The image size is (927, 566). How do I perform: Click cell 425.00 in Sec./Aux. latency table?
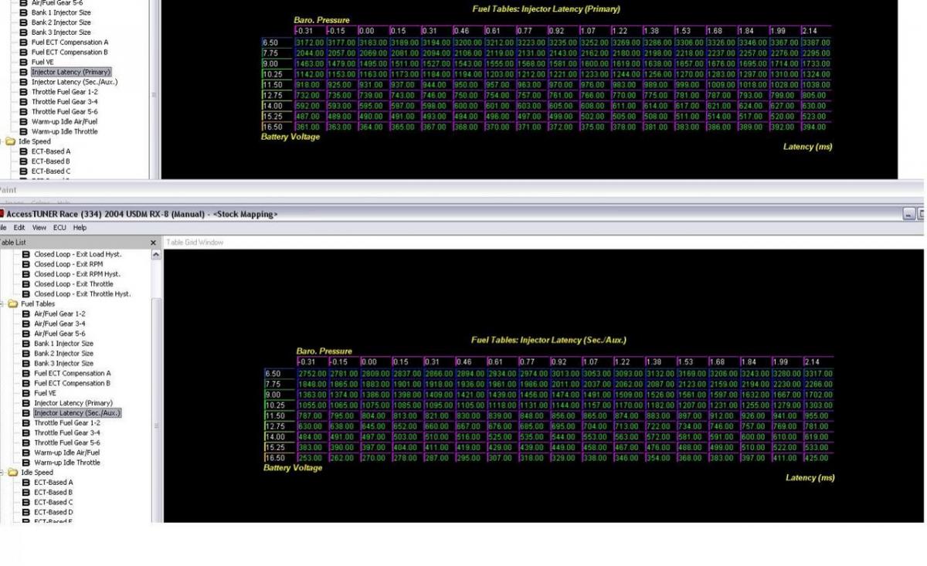click(x=817, y=458)
